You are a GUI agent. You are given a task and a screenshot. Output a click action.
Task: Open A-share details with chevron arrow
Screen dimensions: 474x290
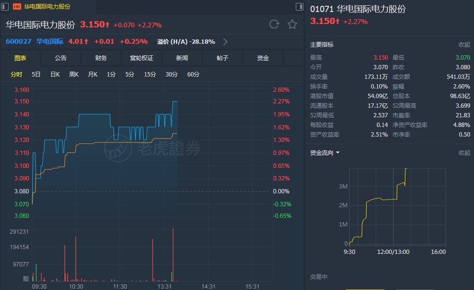point(225,42)
